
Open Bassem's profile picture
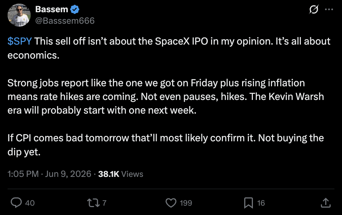[x=19, y=15]
